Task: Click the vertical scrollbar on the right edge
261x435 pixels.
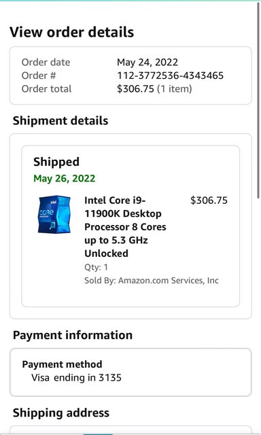Action: pyautogui.click(x=259, y=100)
